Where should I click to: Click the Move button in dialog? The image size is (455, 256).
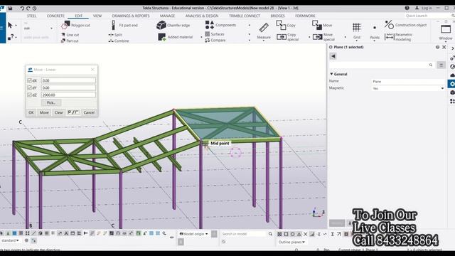(x=44, y=112)
